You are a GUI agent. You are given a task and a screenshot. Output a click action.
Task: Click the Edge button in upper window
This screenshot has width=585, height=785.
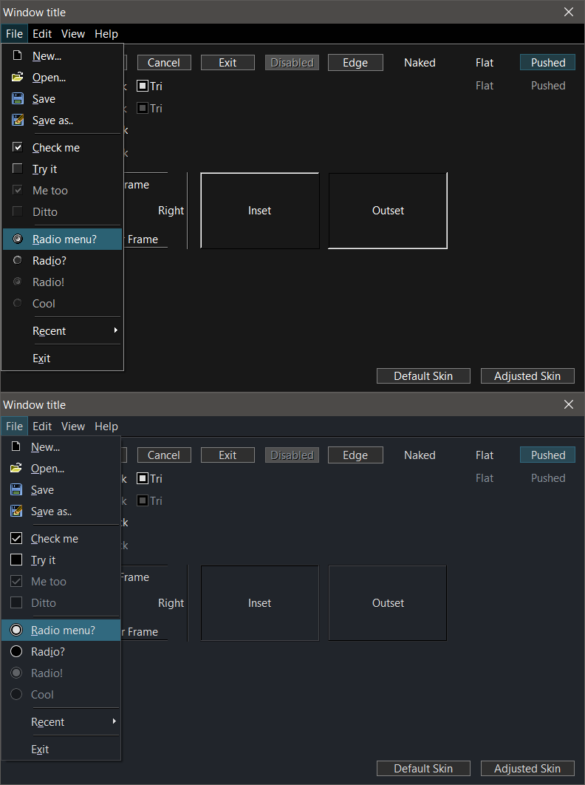[355, 63]
